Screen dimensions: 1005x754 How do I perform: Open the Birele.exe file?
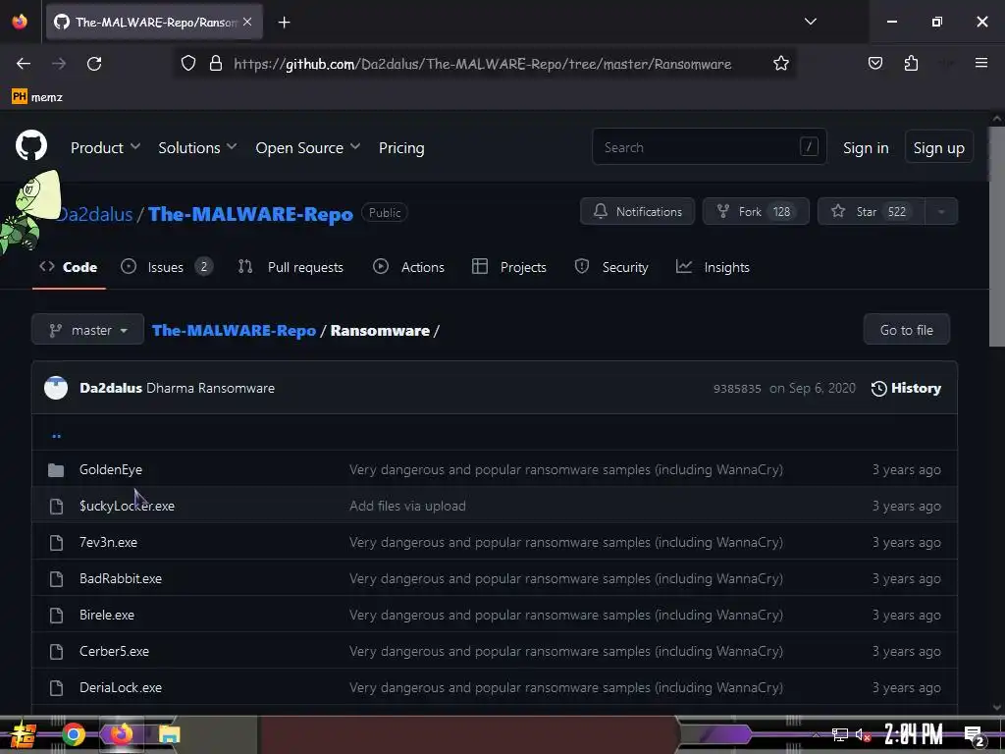coord(107,615)
